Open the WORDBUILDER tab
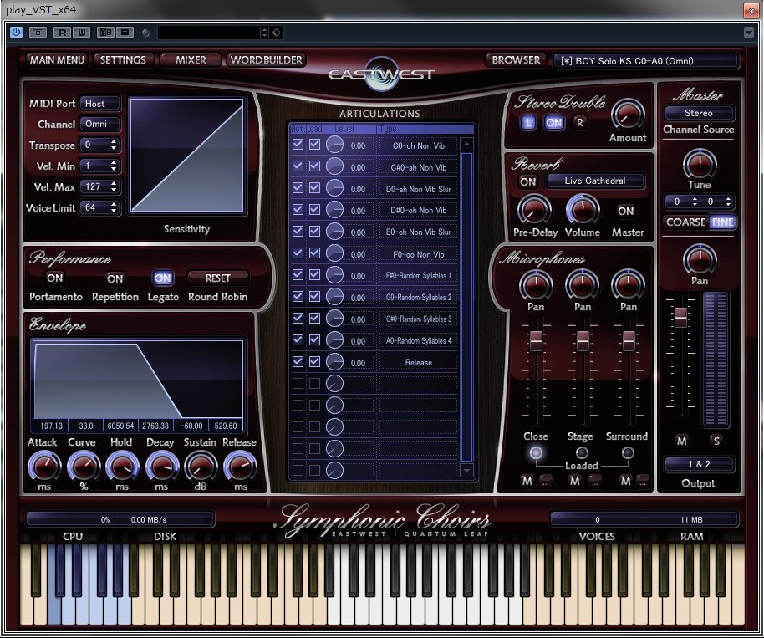Image resolution: width=764 pixels, height=638 pixels. (266, 60)
